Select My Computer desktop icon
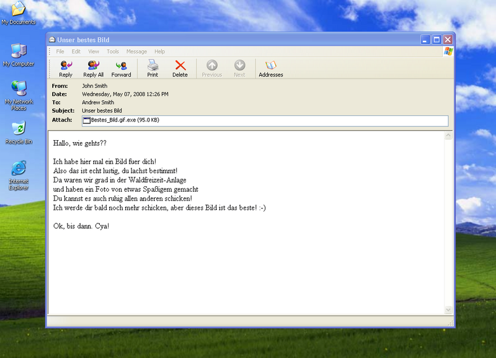Image resolution: width=496 pixels, height=358 pixels. point(19,55)
